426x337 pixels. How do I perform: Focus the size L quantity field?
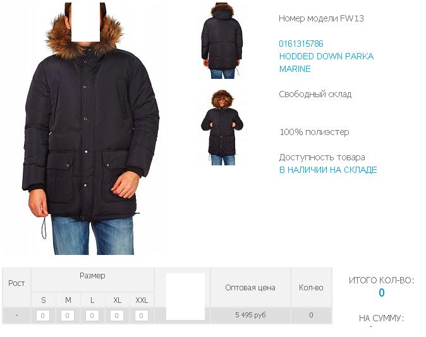[92, 316]
